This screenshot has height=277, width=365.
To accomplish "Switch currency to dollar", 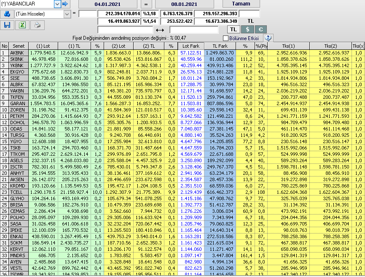I will [x=247, y=30].
